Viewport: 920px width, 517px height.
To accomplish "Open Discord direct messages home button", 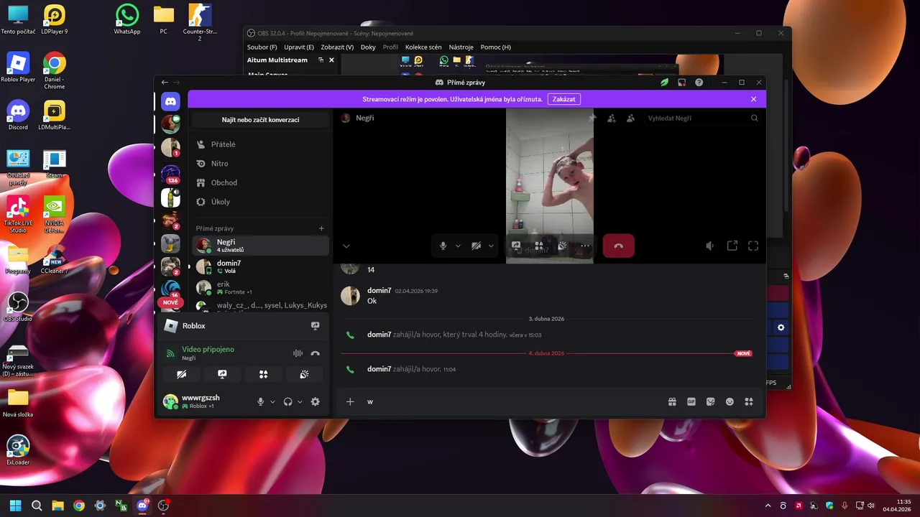I will 170,101.
